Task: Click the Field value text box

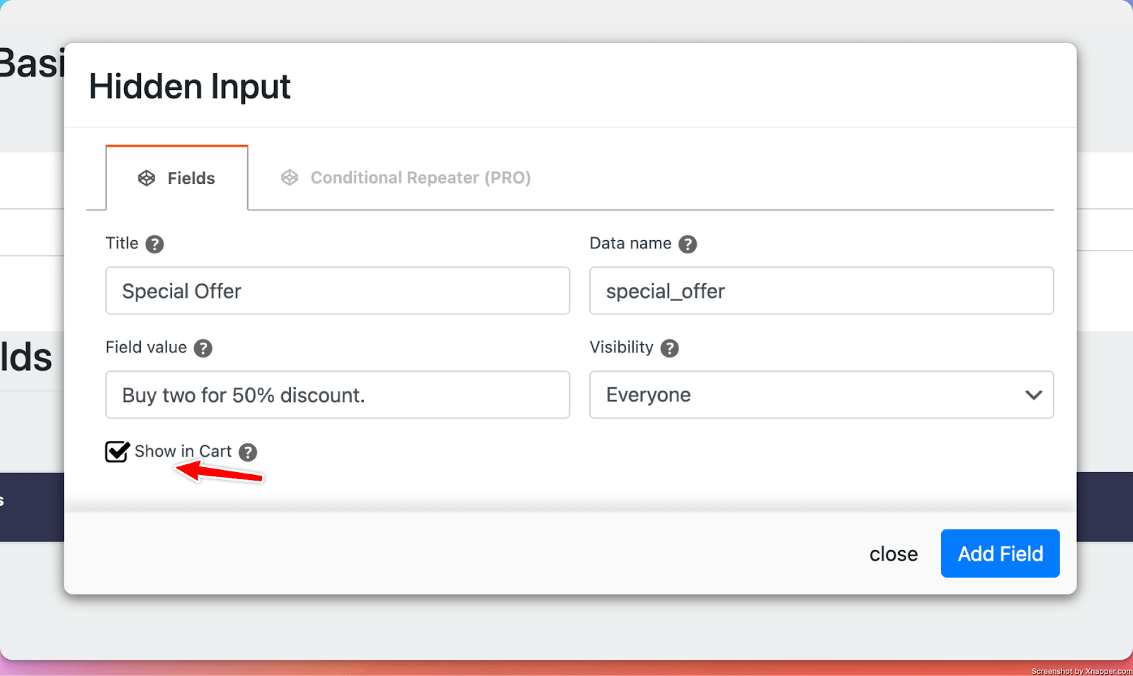Action: [337, 395]
